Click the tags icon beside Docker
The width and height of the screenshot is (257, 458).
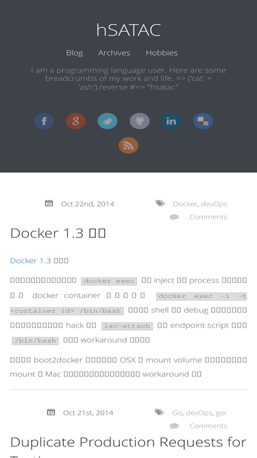point(160,203)
